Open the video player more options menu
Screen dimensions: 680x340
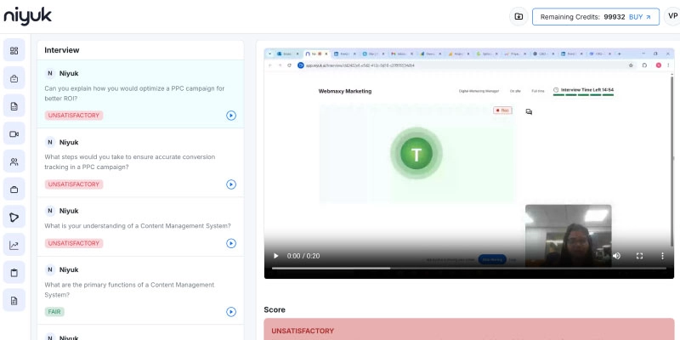[662, 255]
